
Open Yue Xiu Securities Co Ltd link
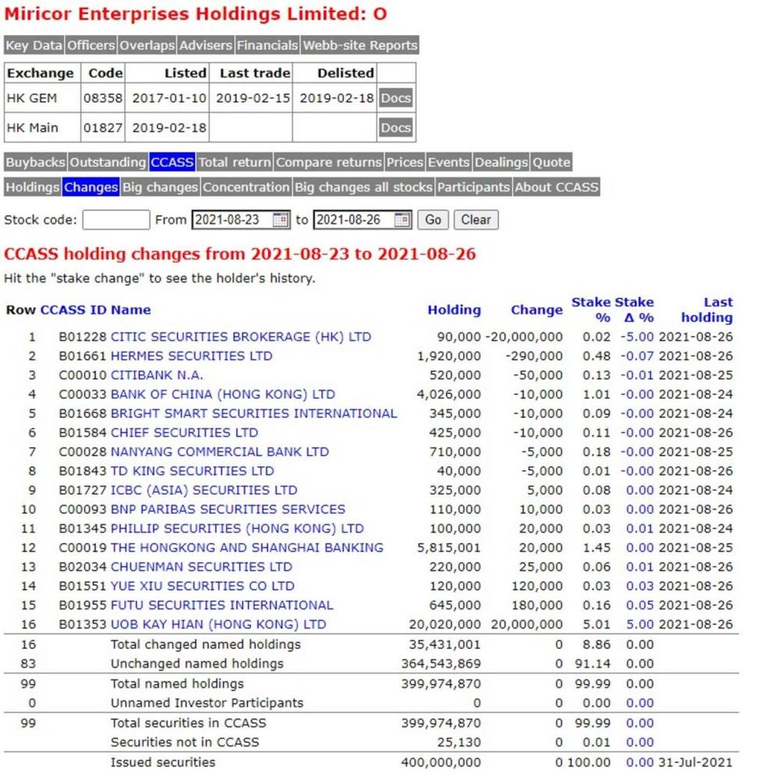coord(203,586)
